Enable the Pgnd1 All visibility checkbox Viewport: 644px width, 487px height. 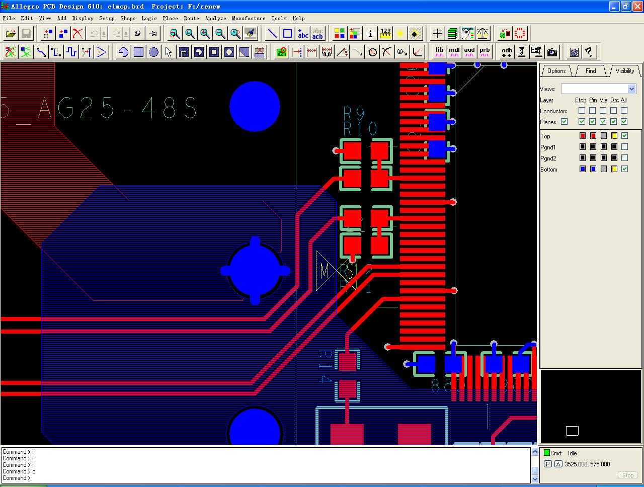pyautogui.click(x=624, y=147)
